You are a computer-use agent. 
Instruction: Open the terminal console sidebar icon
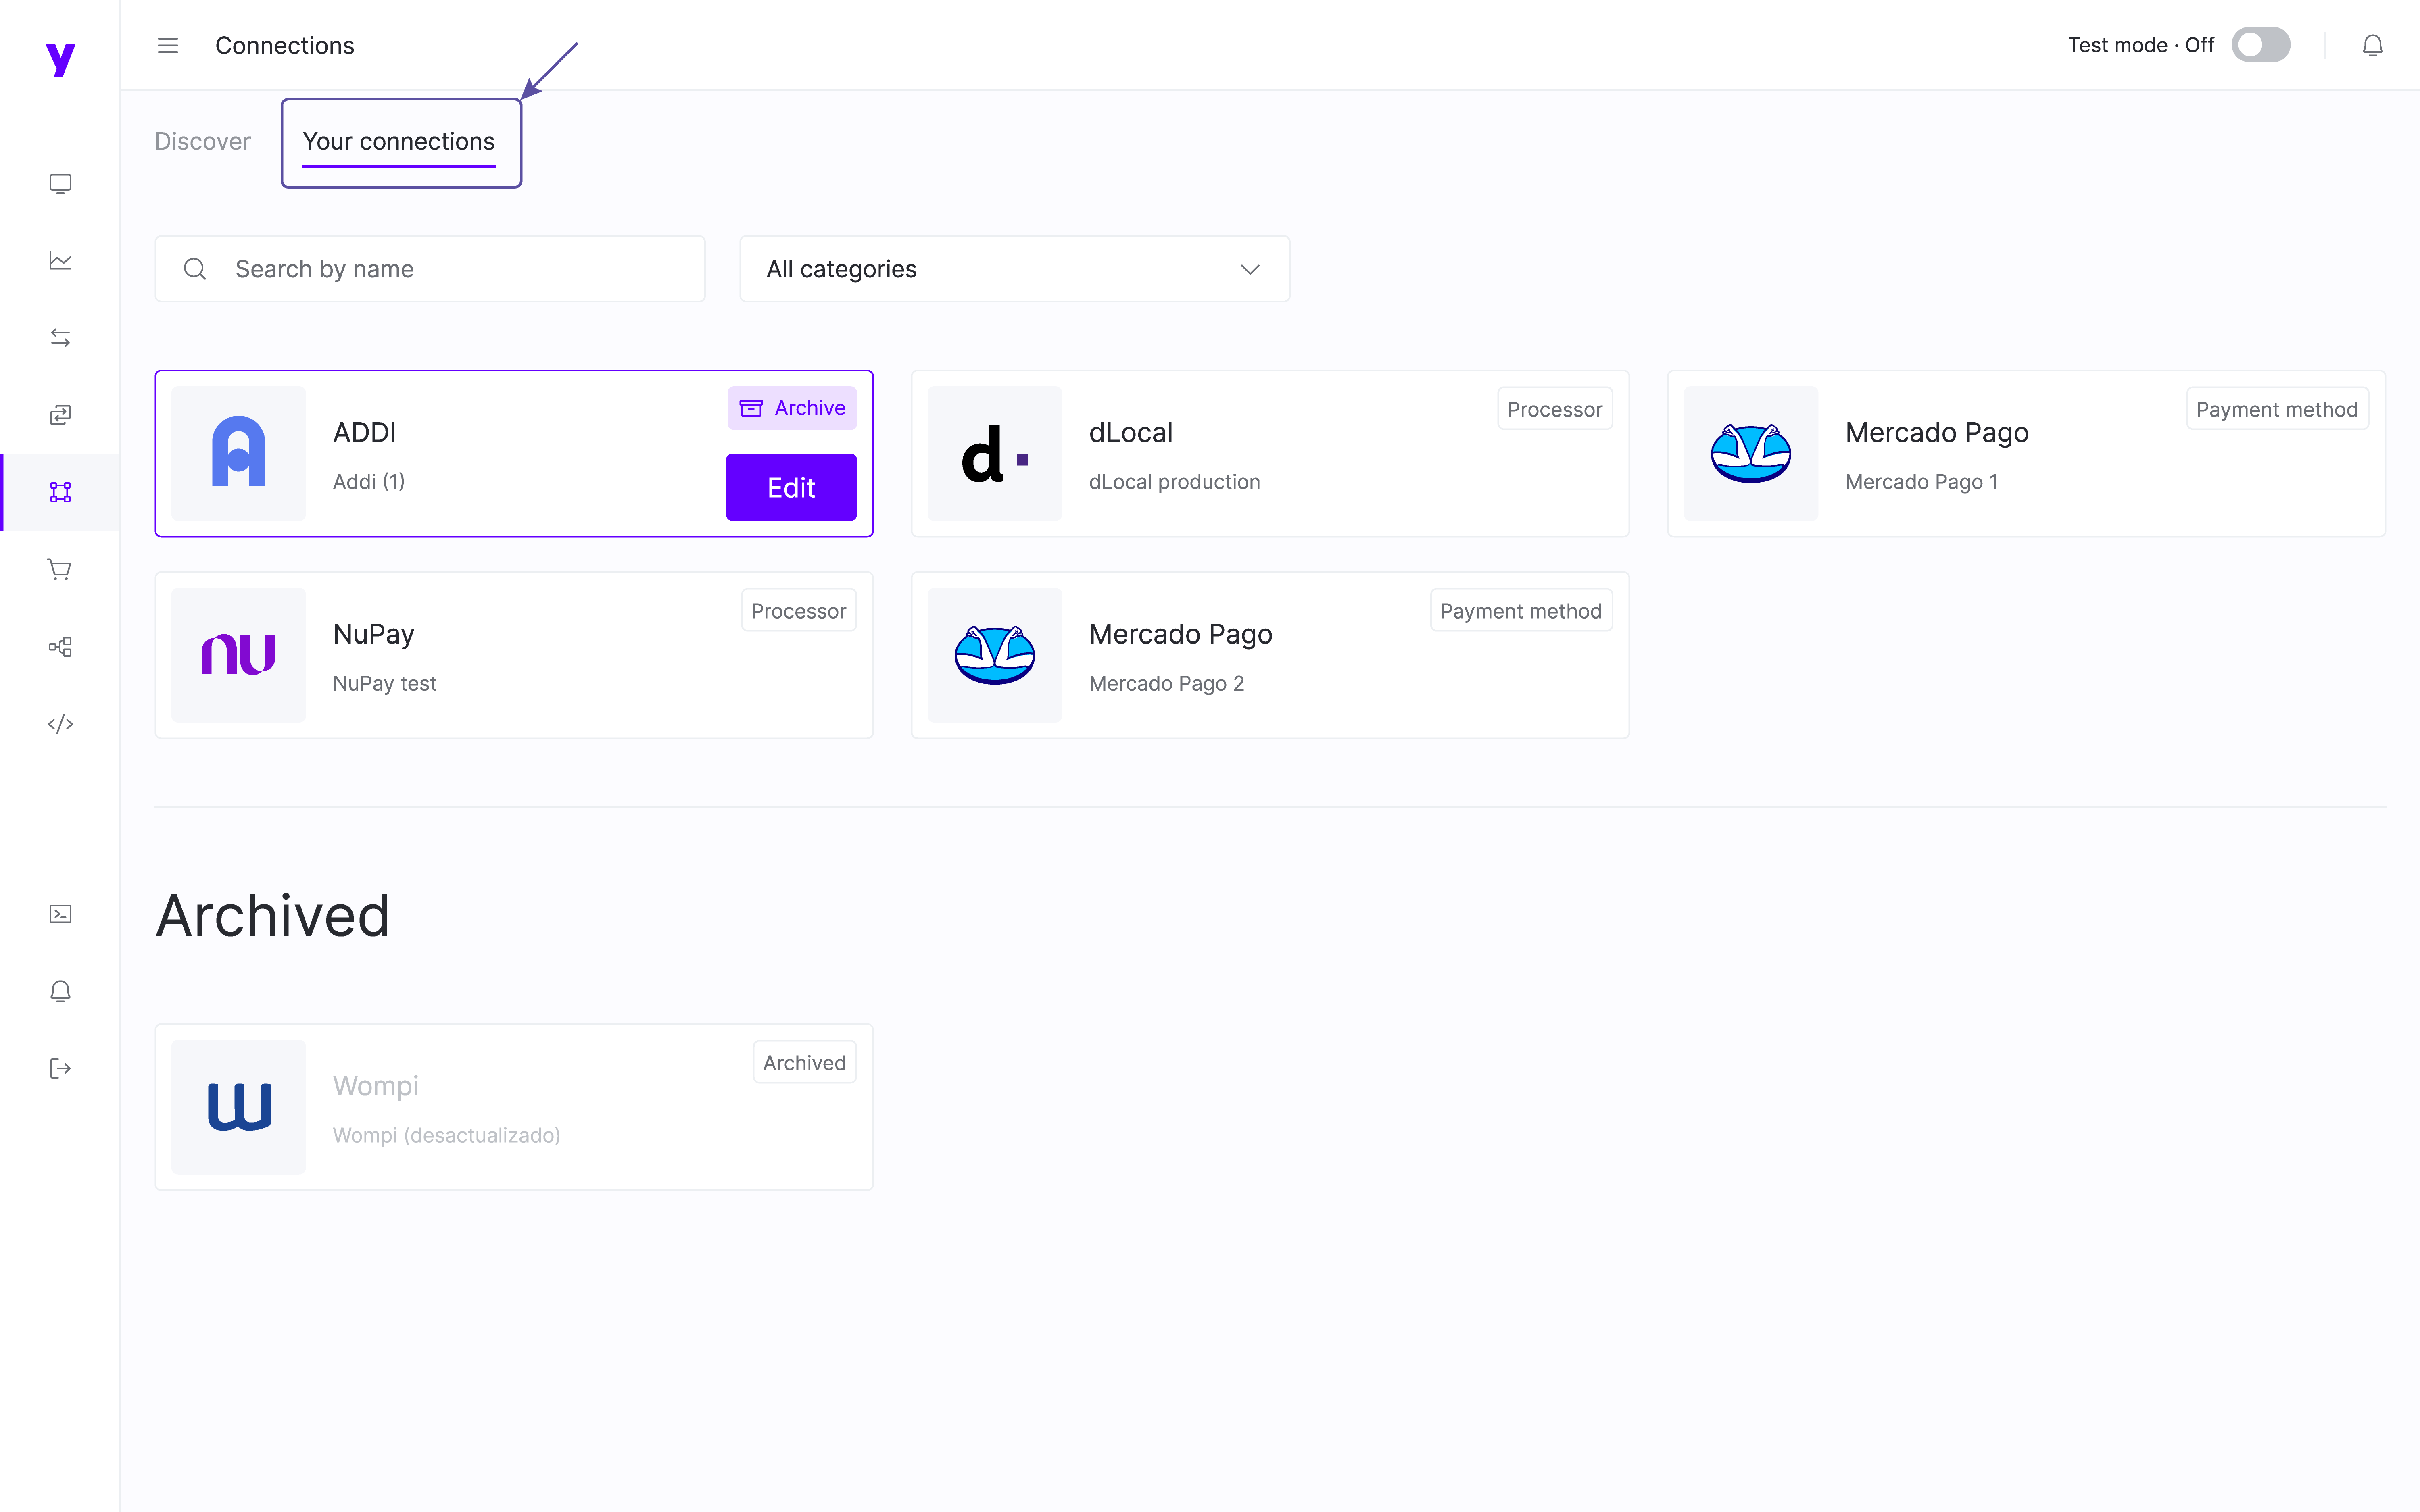click(x=60, y=914)
